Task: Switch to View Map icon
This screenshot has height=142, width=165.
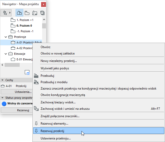Action: [x=27, y=13]
